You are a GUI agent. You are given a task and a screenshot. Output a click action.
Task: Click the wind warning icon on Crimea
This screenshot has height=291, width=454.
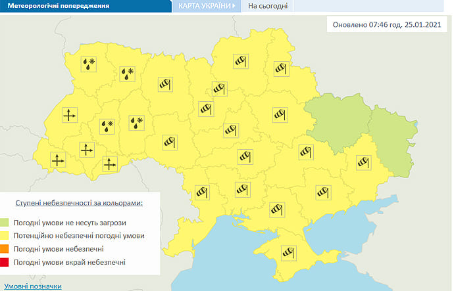pos(288,251)
